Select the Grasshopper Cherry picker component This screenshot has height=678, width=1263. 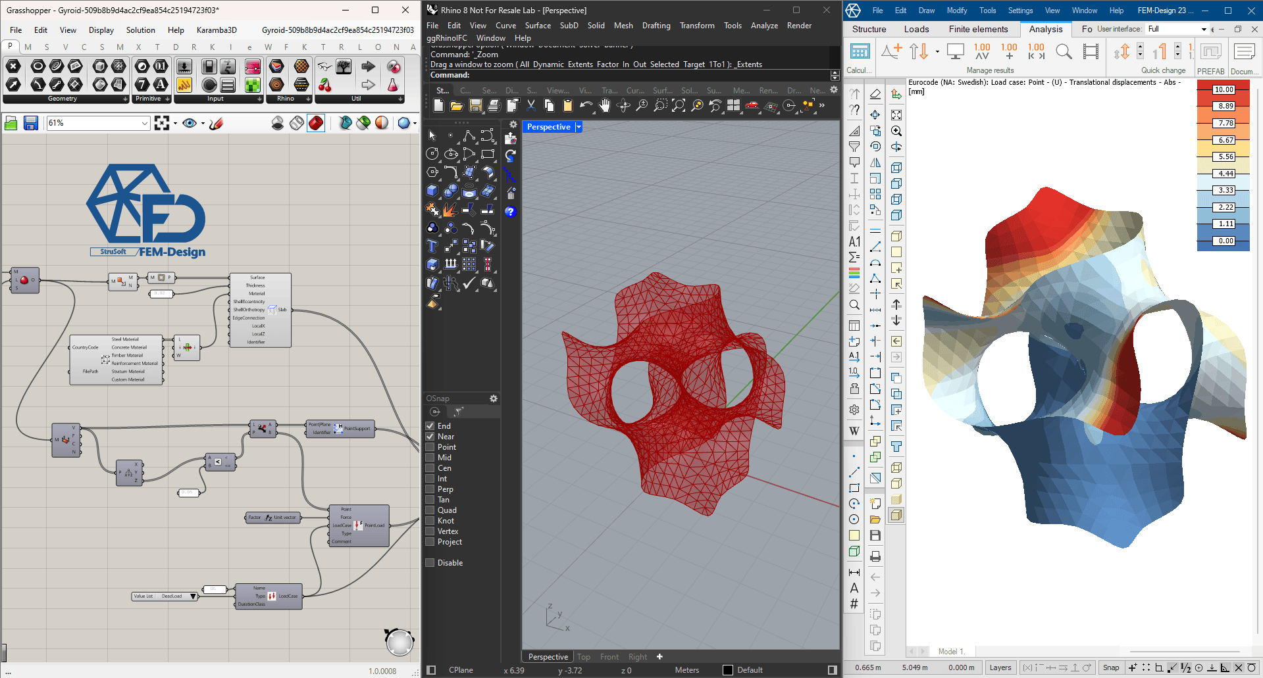[324, 84]
